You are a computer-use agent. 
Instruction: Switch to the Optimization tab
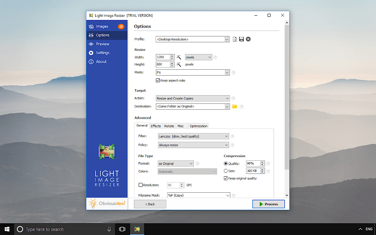point(198,126)
